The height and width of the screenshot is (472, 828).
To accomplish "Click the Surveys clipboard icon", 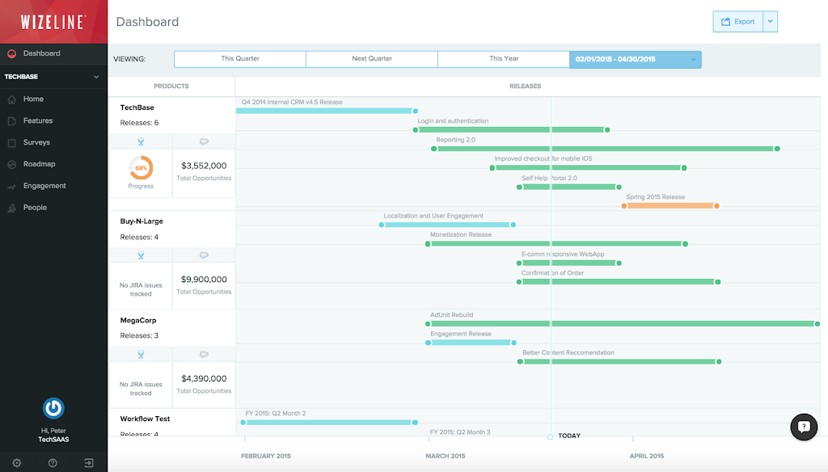I will pyautogui.click(x=11, y=142).
